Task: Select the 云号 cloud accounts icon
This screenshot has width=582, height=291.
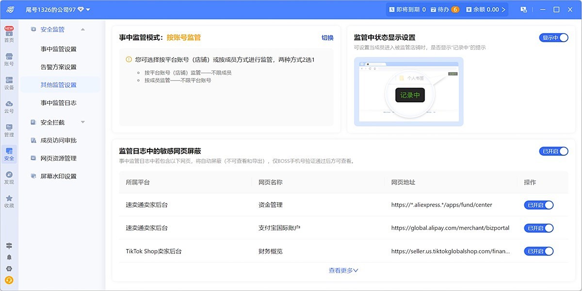Action: (x=9, y=106)
